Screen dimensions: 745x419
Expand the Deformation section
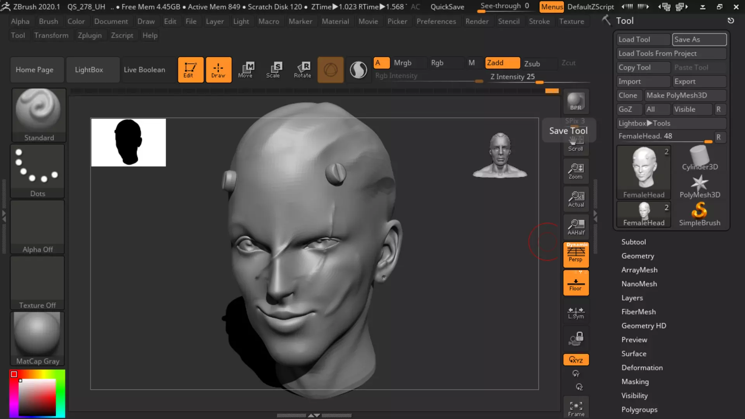(x=642, y=367)
